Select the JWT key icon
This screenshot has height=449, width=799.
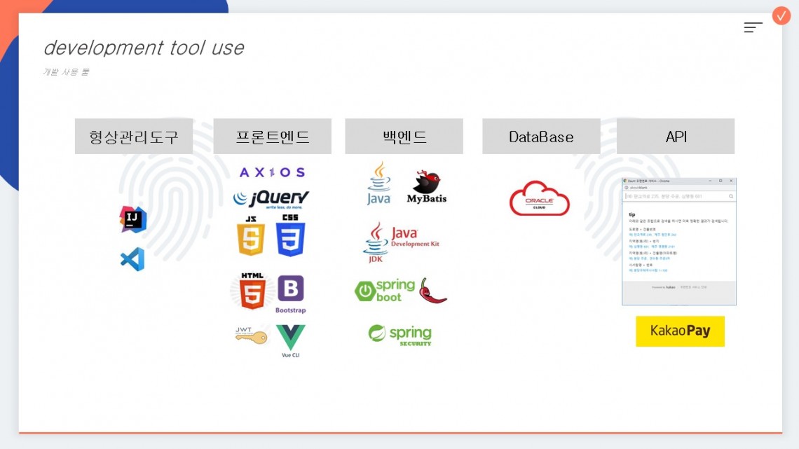tap(251, 335)
